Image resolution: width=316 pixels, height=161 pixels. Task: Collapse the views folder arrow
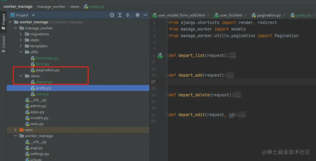pos(21,76)
